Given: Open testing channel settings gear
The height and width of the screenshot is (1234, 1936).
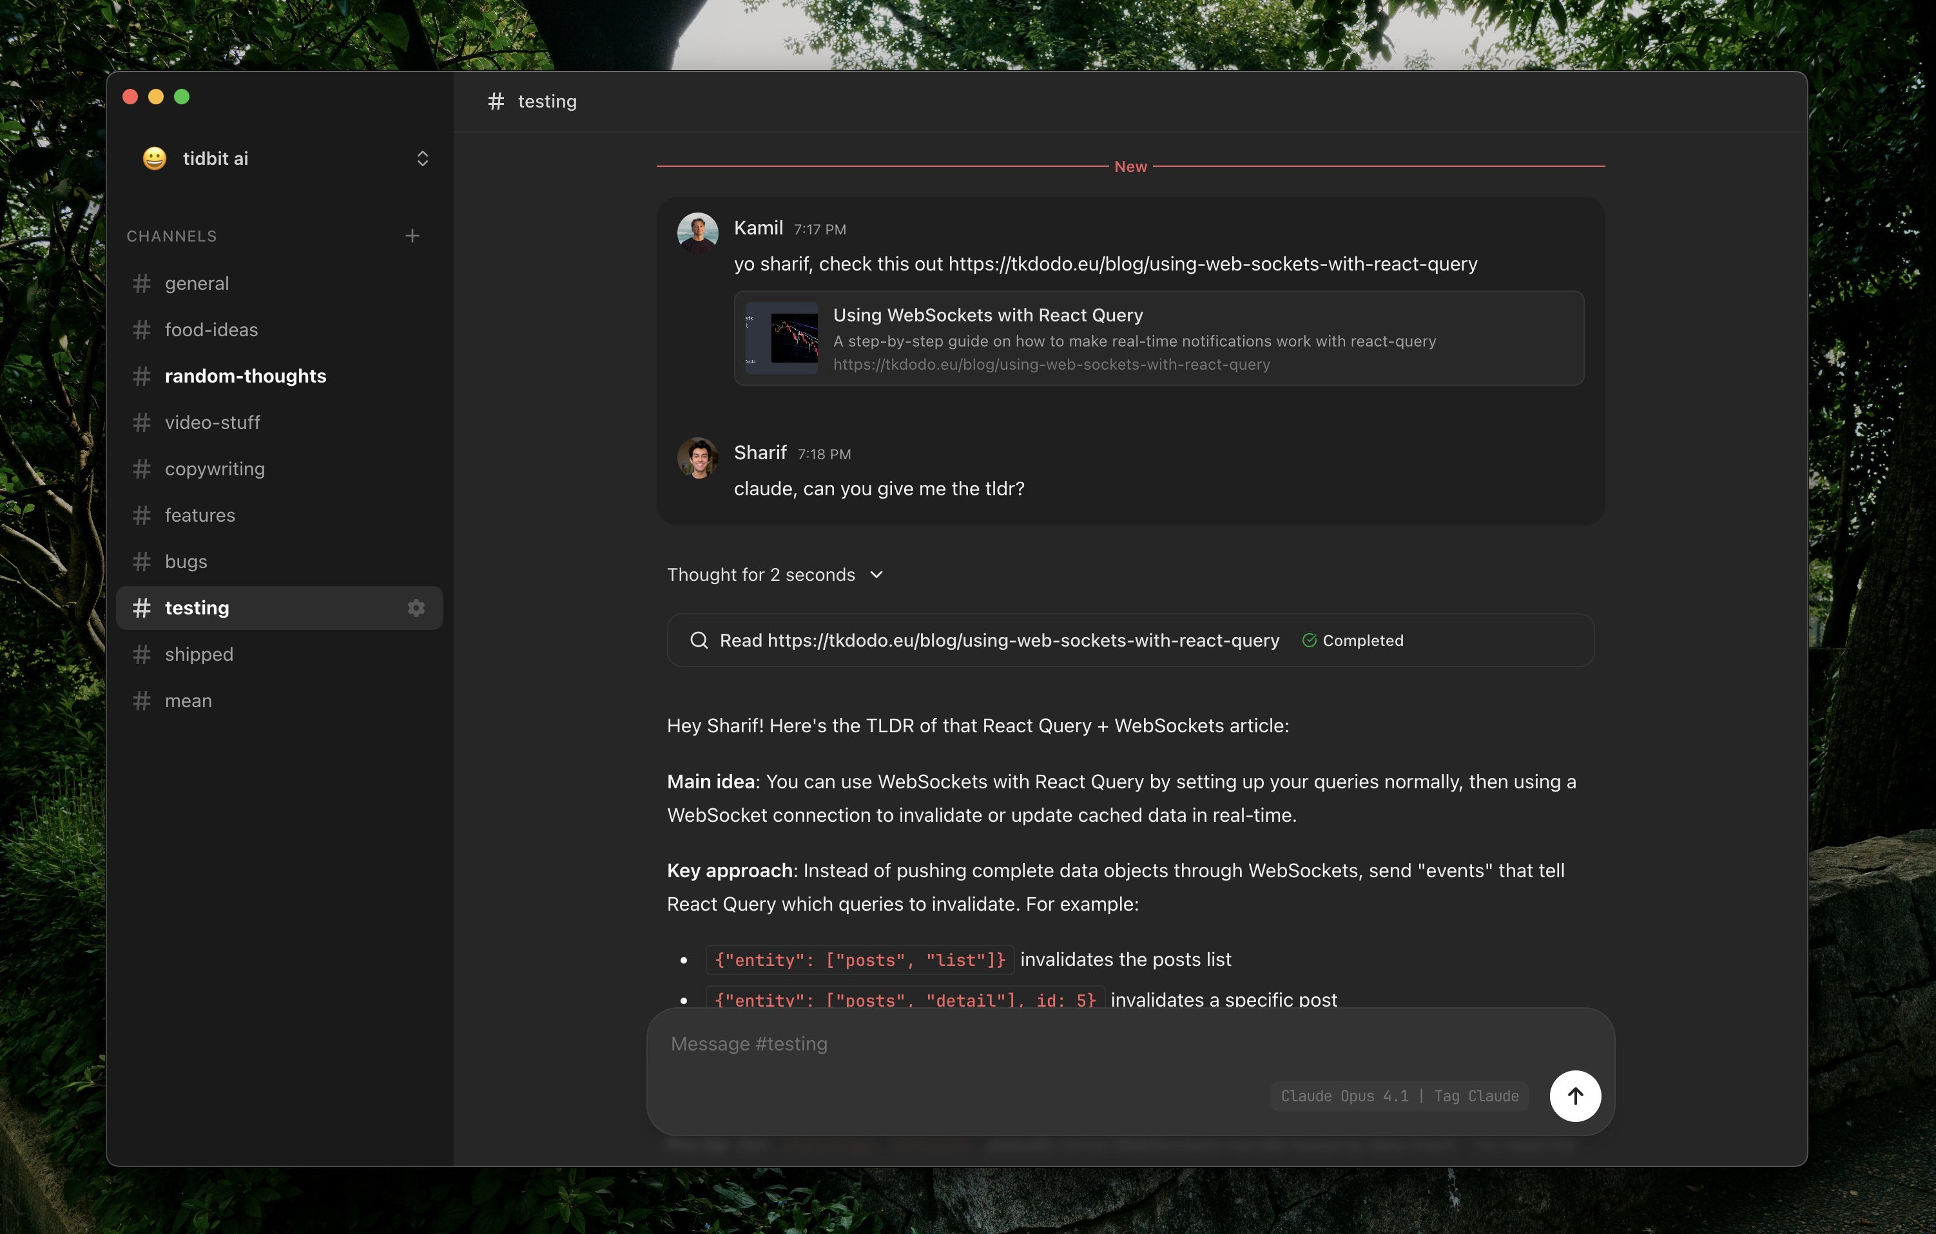Looking at the screenshot, I should point(416,608).
